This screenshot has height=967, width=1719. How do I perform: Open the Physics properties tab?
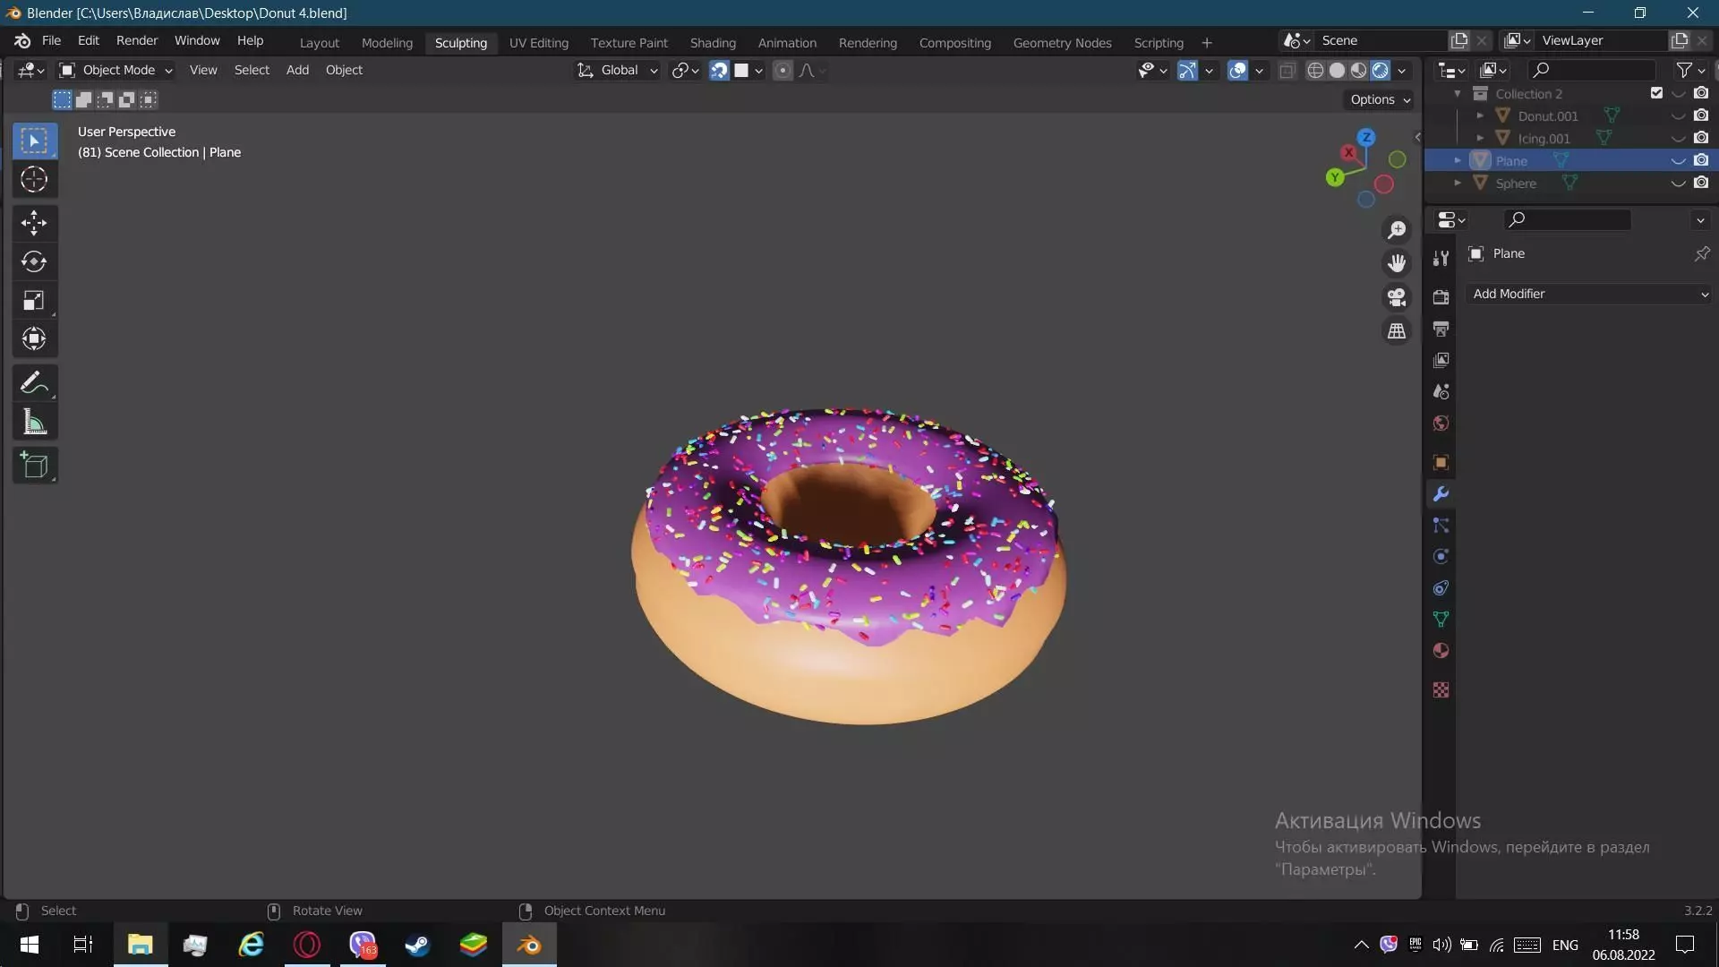1441,557
